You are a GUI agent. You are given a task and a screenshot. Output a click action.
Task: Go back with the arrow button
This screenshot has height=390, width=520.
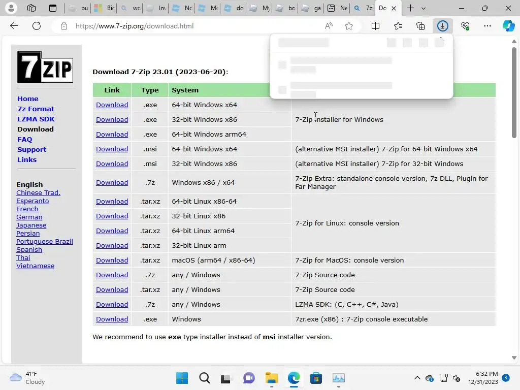coord(14,26)
